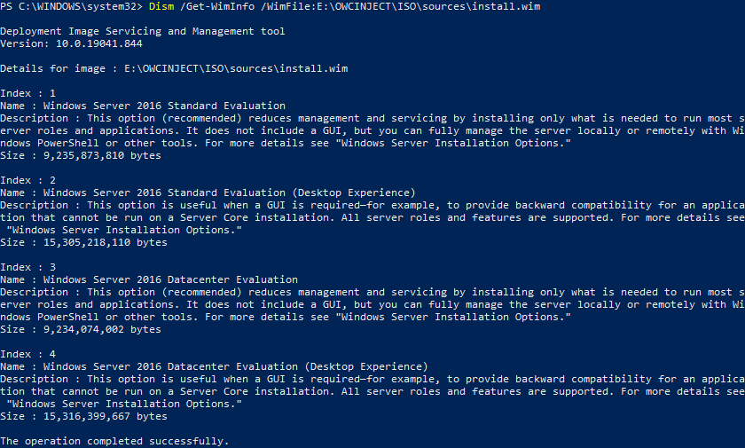Viewport: 745px width, 448px height.
Task: Click the Index : 4 line
Action: 28,354
